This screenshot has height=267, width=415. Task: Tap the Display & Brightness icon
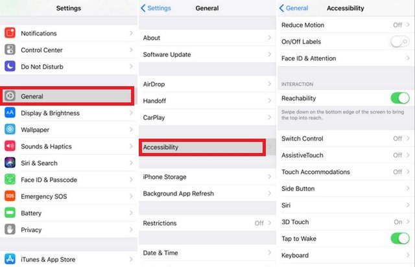point(10,113)
